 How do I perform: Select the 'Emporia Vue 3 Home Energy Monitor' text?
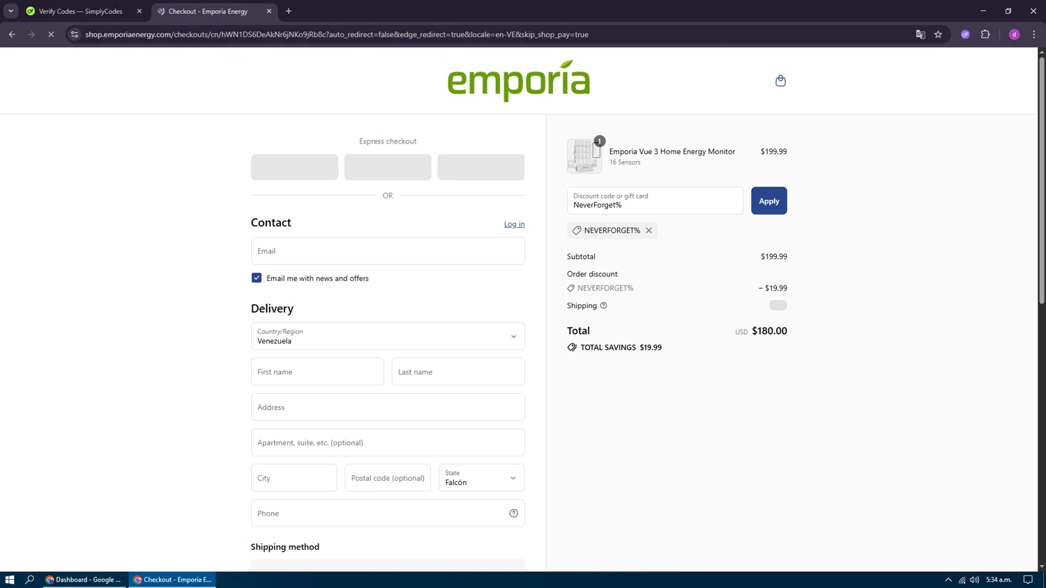672,151
